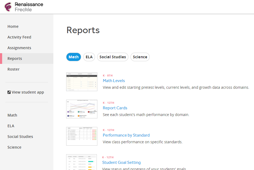254x170 pixels.
Task: Click the K - 12TH label above Performance by Standard
Action: [109, 130]
